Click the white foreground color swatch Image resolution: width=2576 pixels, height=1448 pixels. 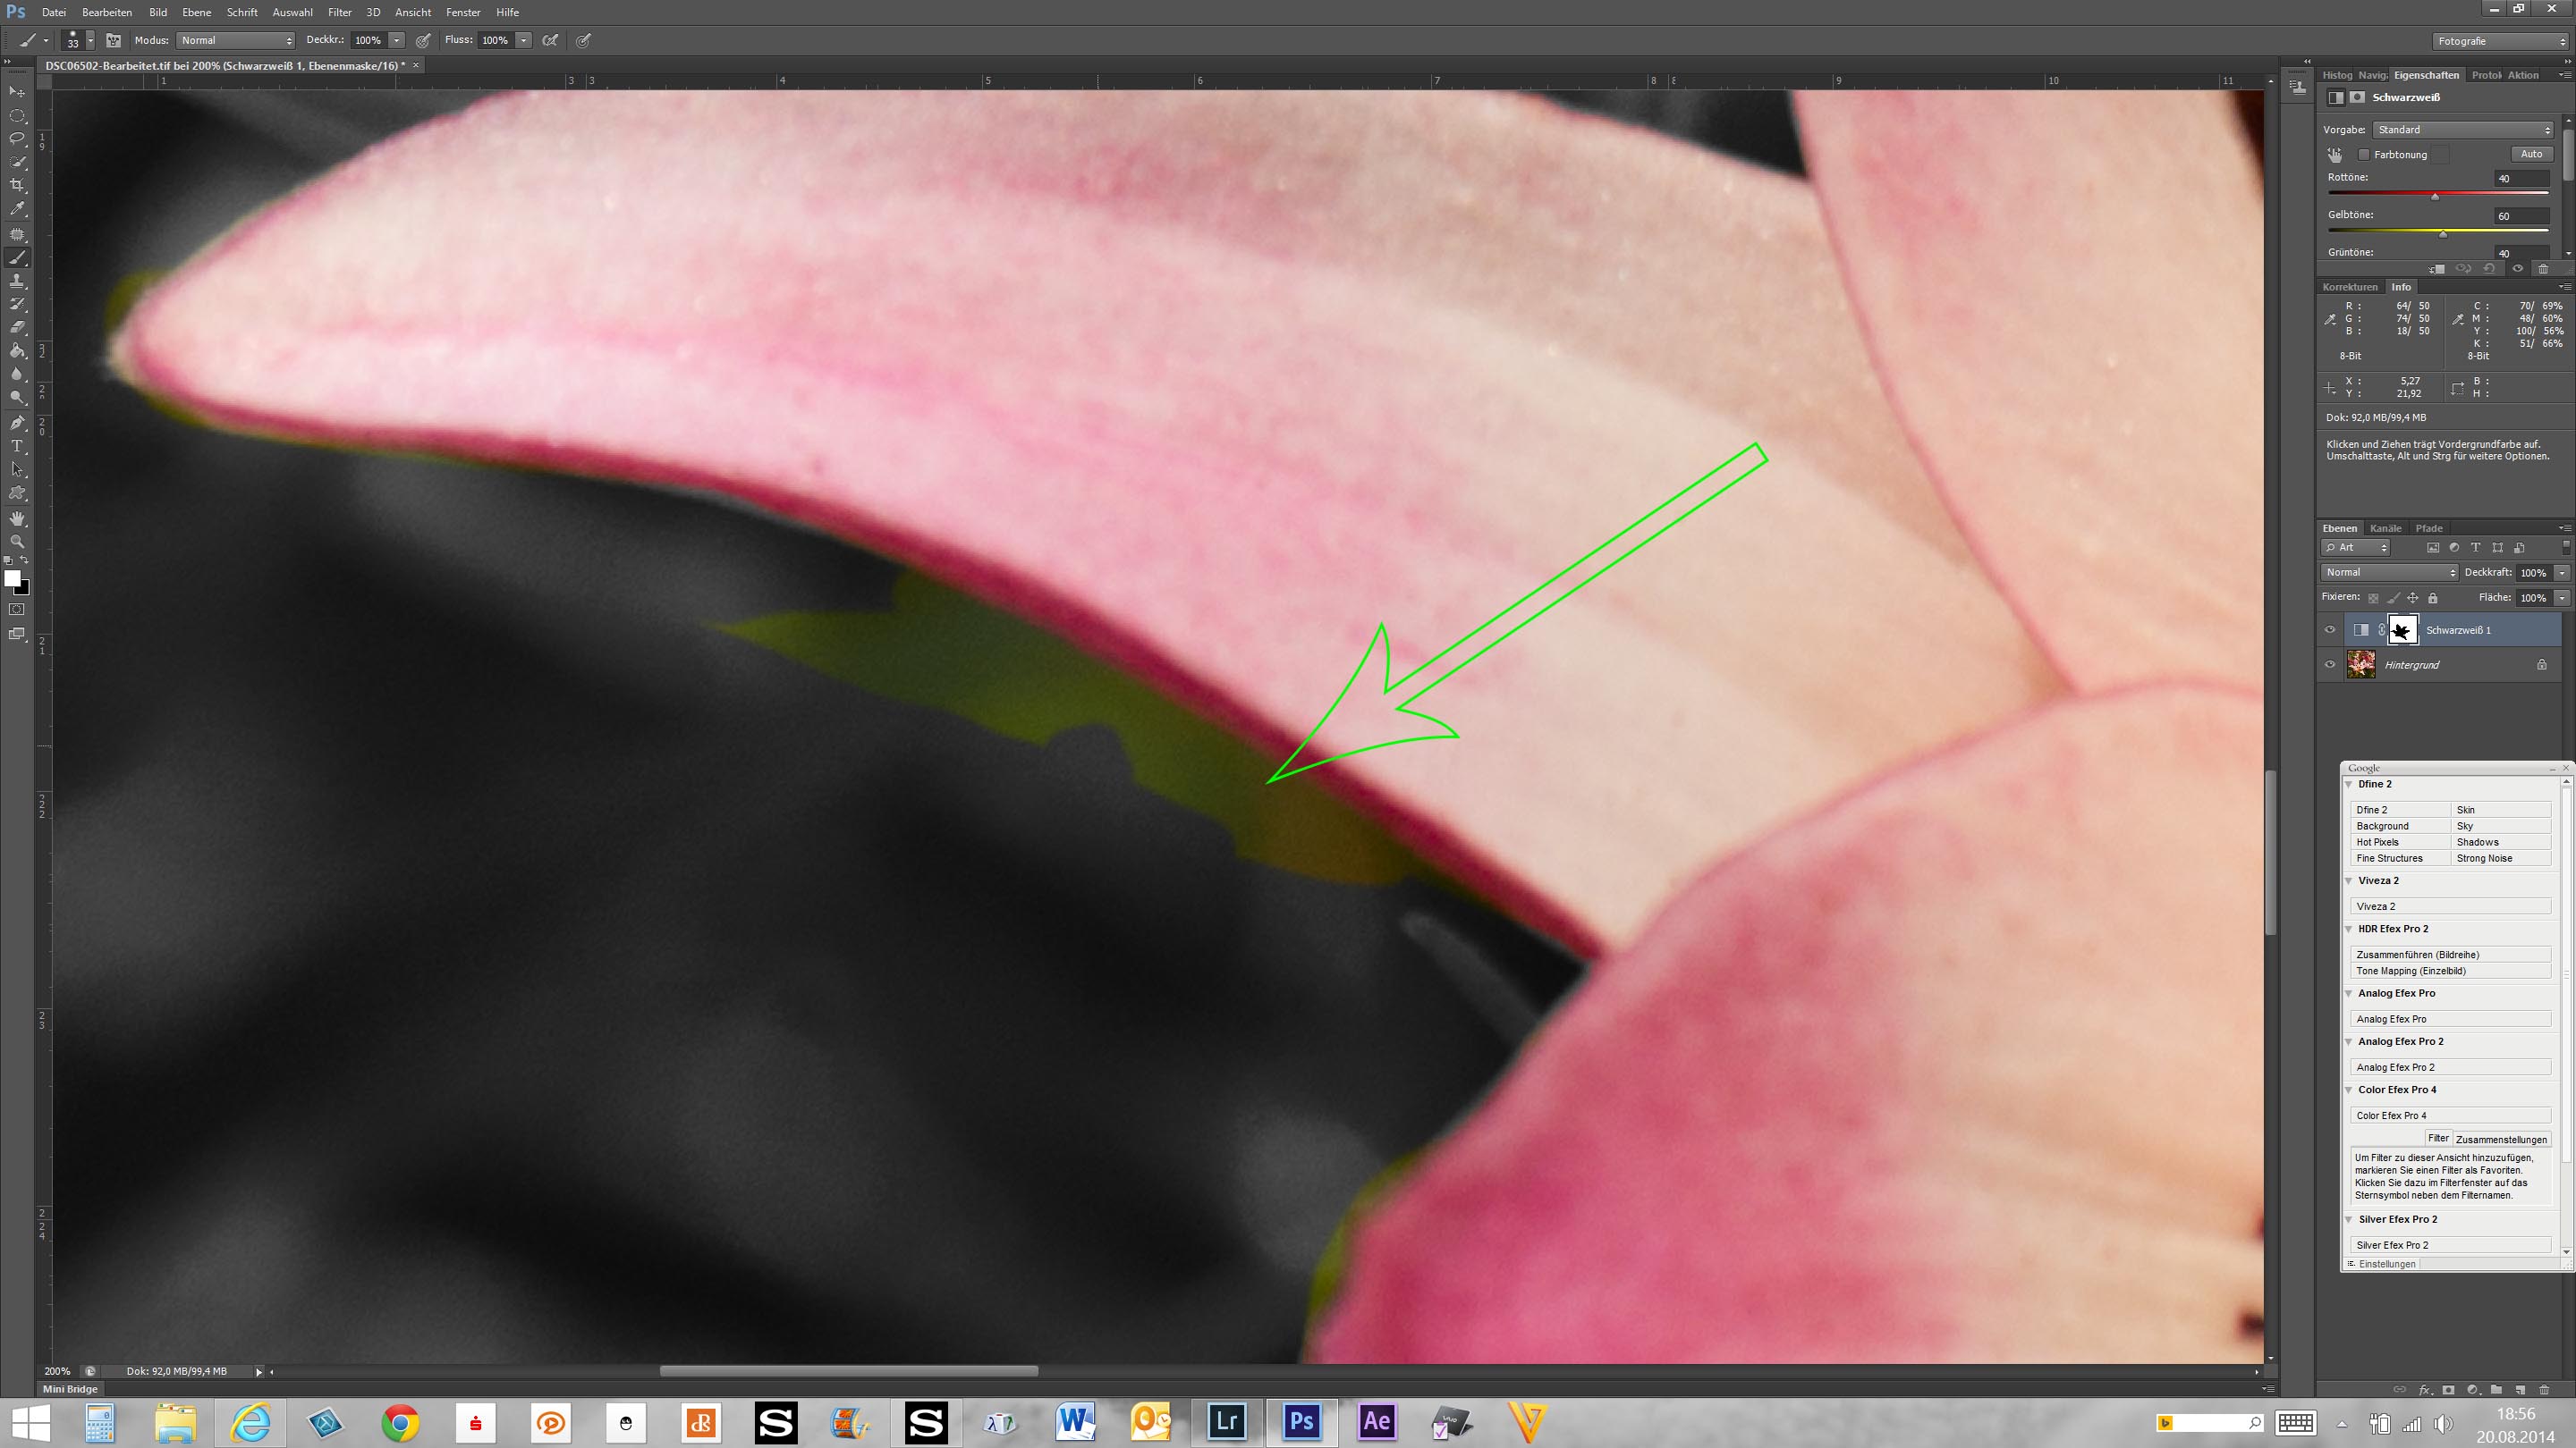tap(12, 578)
